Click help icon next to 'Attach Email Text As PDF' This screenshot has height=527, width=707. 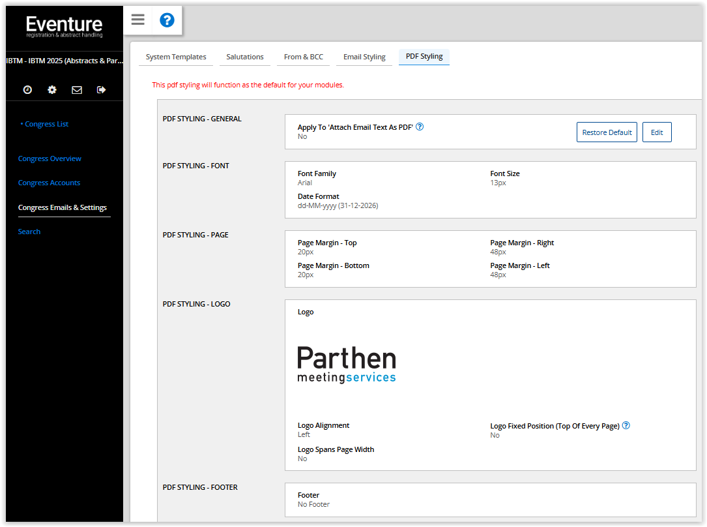pyautogui.click(x=420, y=127)
